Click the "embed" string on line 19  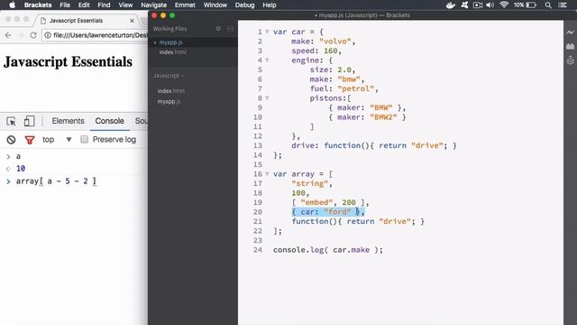[316, 202]
